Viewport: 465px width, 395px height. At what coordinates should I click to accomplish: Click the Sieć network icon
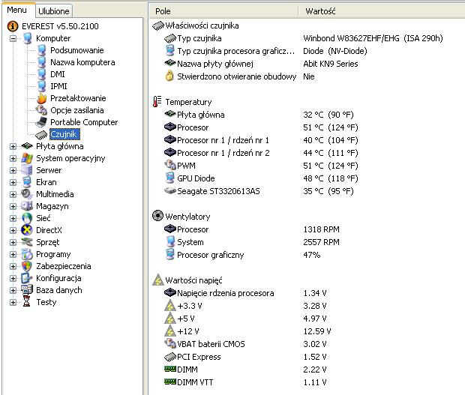[x=27, y=218]
